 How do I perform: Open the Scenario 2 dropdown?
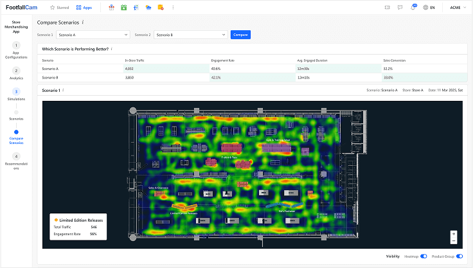pos(191,35)
